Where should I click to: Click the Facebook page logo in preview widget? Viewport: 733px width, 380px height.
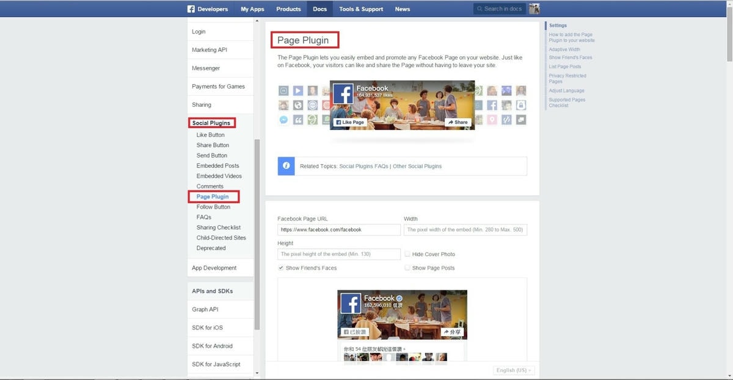[x=351, y=303]
